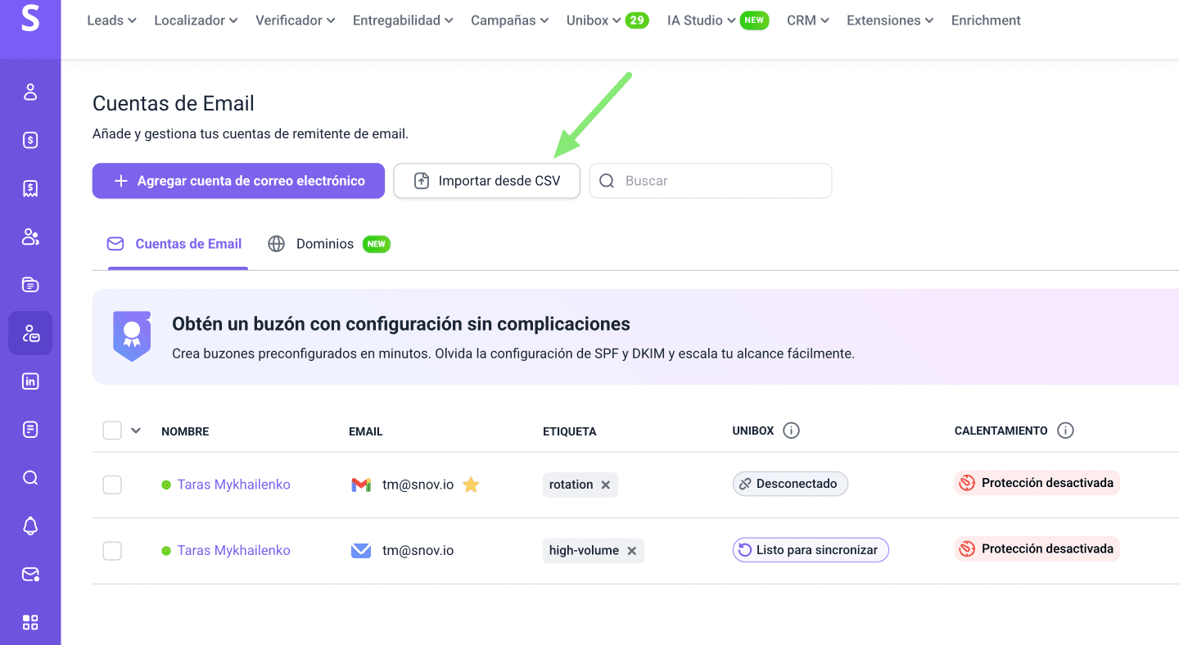Click Agregar cuenta de correo electrónico button
The height and width of the screenshot is (645, 1179).
[x=238, y=181]
